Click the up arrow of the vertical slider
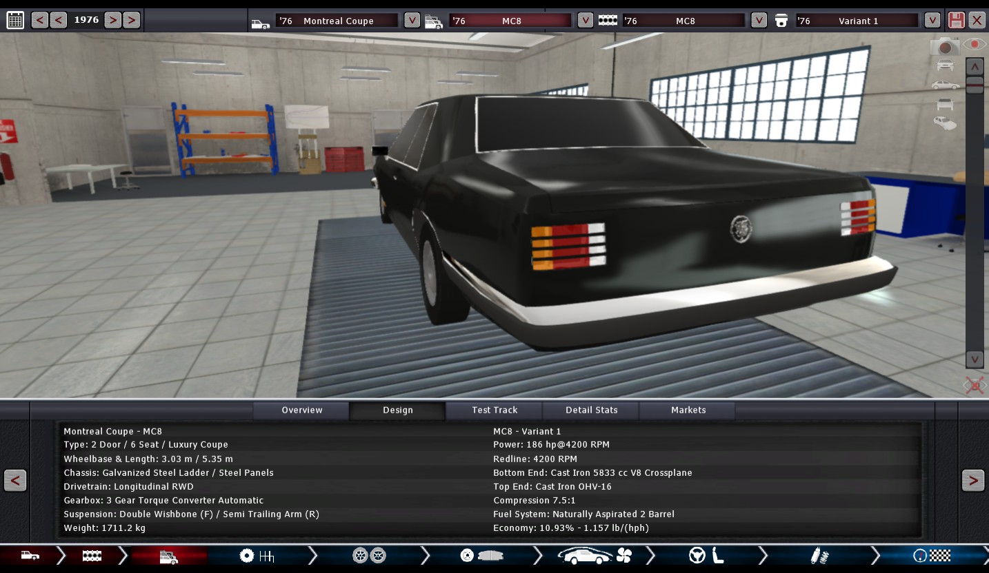 pos(975,67)
